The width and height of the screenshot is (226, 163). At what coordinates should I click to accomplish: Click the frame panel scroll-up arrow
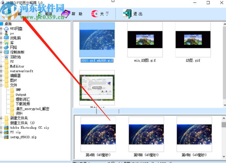pyautogui.click(x=224, y=118)
